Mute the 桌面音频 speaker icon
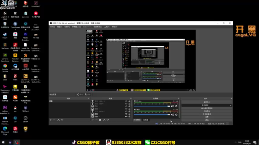Viewport: 259px width, 145px height. coord(172,115)
